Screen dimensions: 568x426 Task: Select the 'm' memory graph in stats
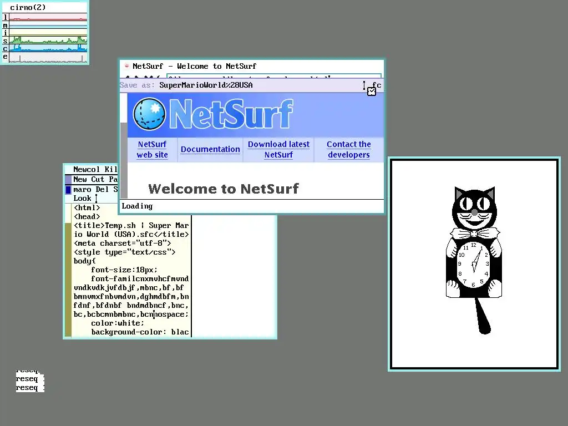[x=48, y=25]
